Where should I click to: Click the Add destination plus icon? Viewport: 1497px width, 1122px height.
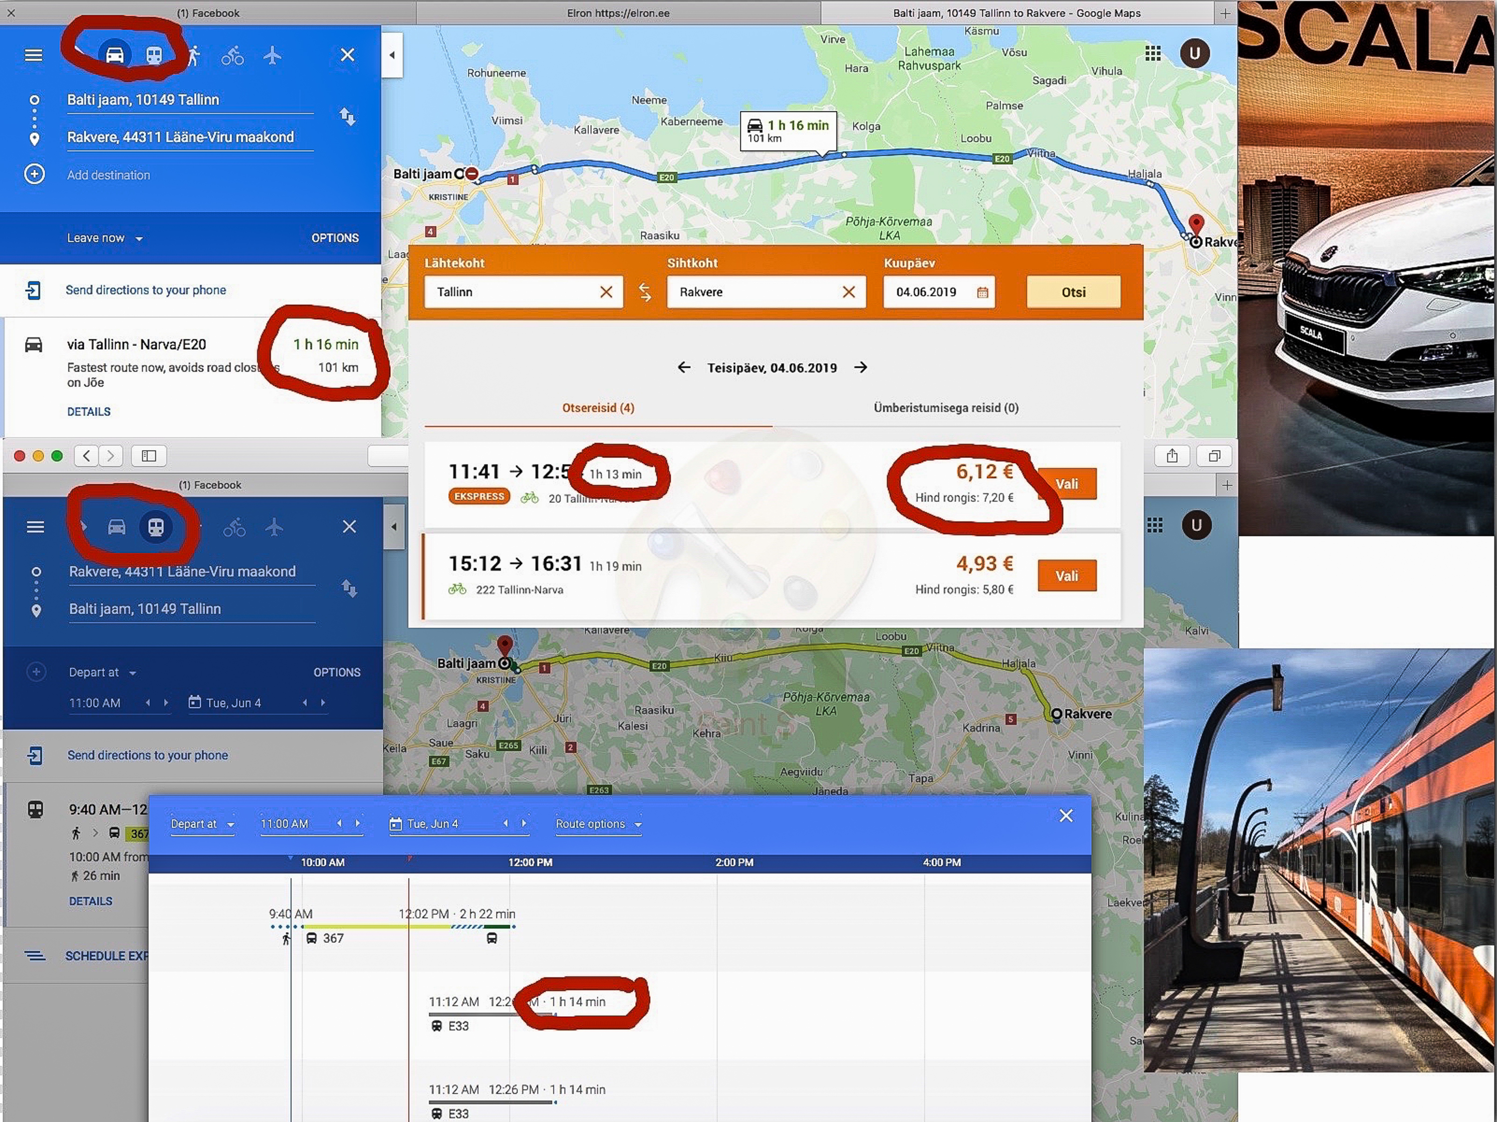point(34,175)
